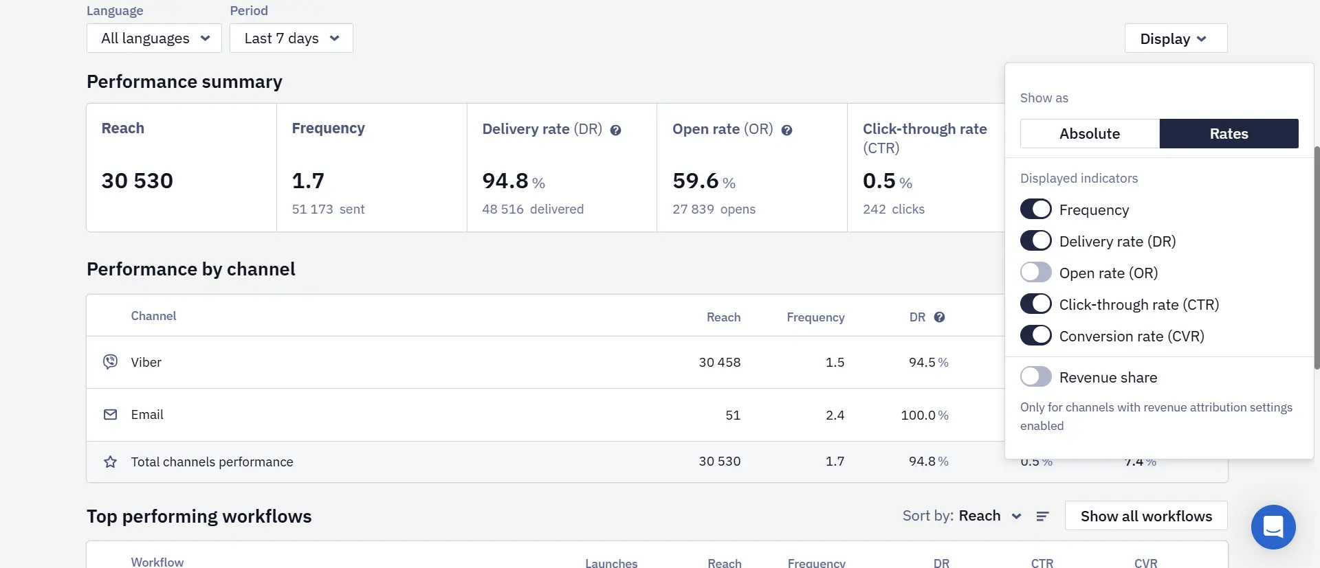The height and width of the screenshot is (568, 1320).
Task: Disable Conversion rate (CVR) toggle
Action: [x=1035, y=336]
